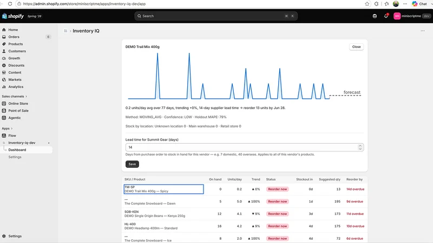Open the three-dot page actions menu

(423, 31)
